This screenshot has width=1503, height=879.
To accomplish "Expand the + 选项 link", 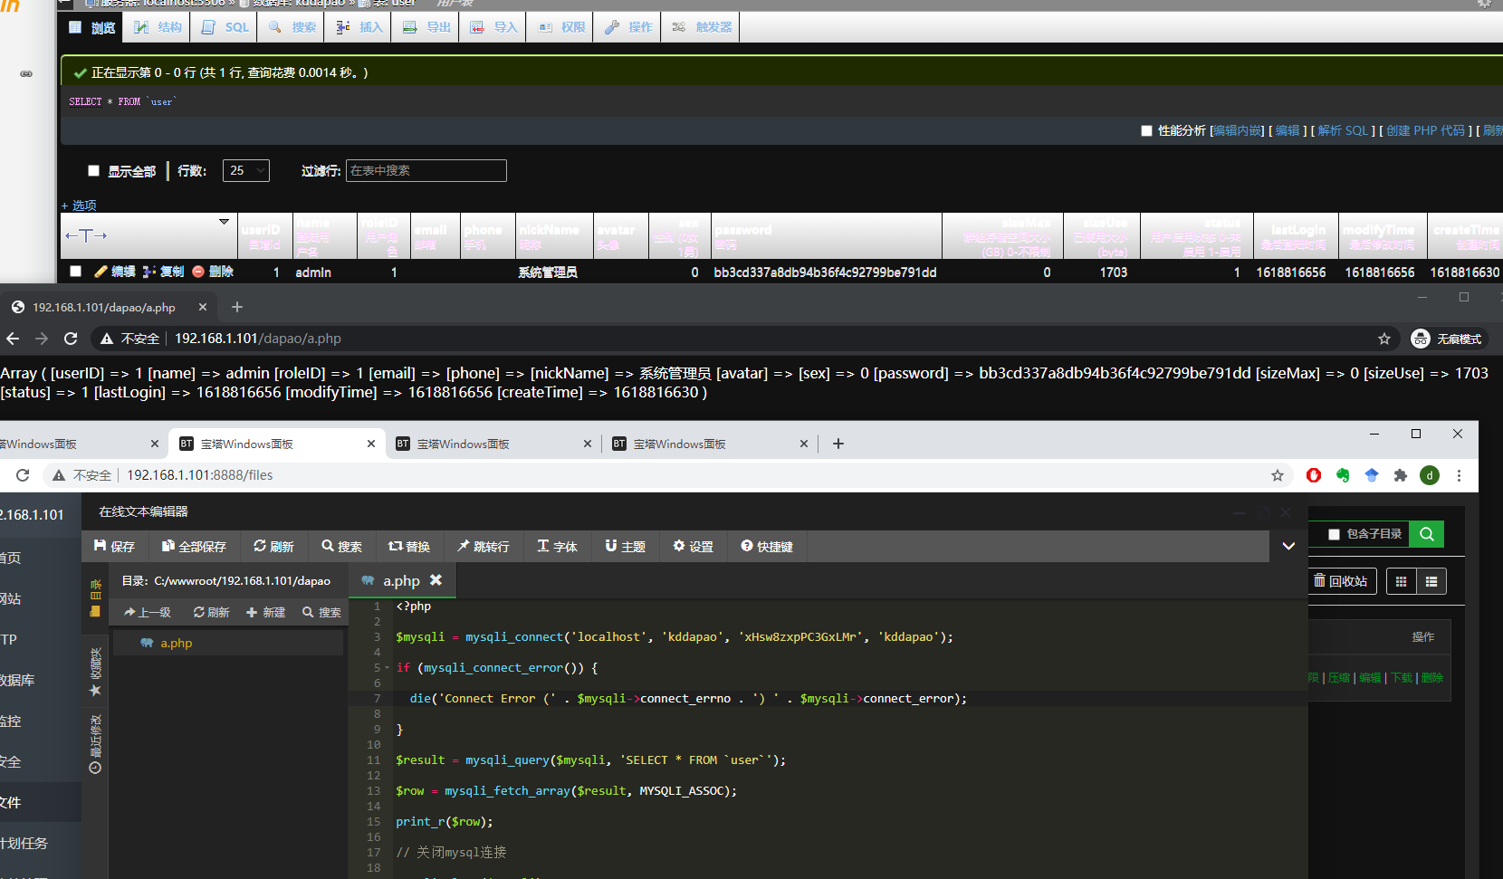I will coord(79,205).
